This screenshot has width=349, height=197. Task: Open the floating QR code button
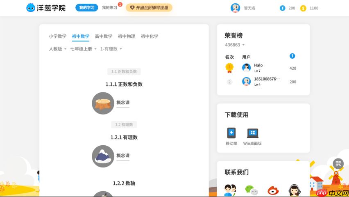tap(338, 164)
